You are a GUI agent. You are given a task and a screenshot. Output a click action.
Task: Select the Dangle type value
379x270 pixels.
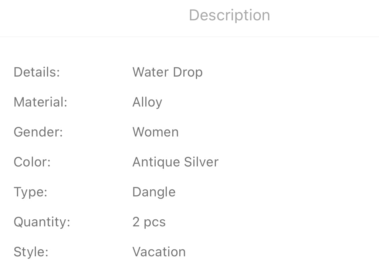pyautogui.click(x=154, y=192)
